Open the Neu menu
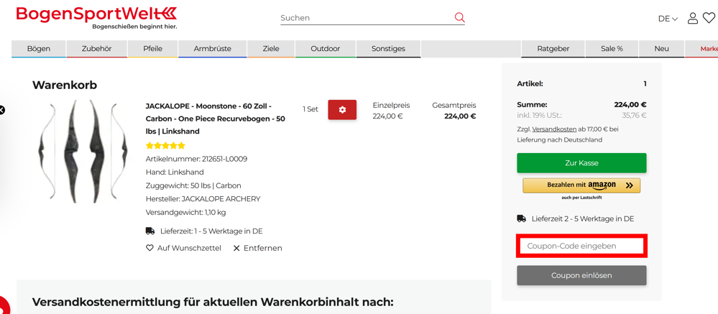This screenshot has height=314, width=718. [662, 49]
